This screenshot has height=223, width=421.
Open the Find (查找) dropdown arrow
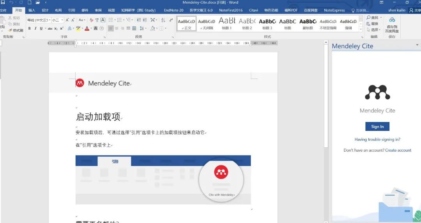(381, 18)
